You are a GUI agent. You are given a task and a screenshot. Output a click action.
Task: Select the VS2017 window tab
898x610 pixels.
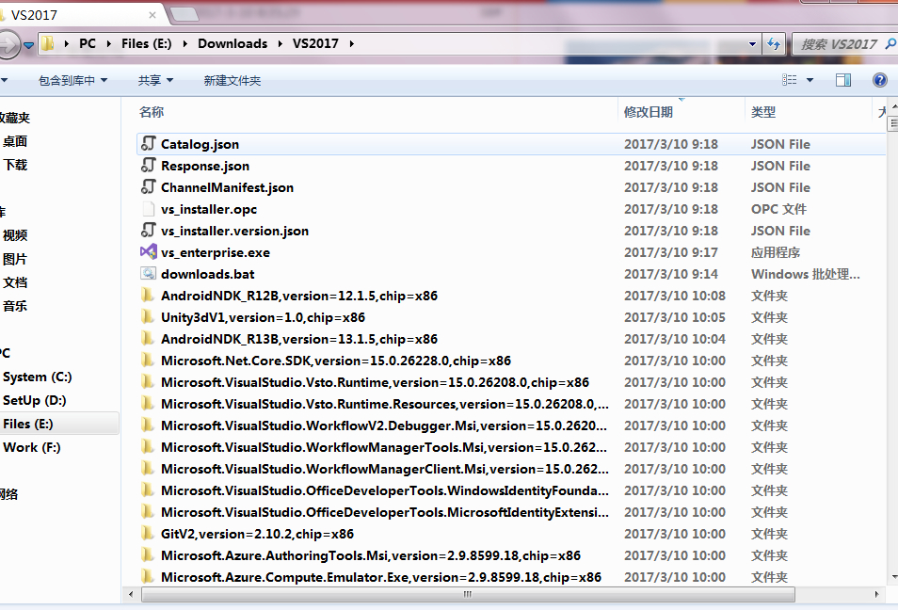click(80, 14)
